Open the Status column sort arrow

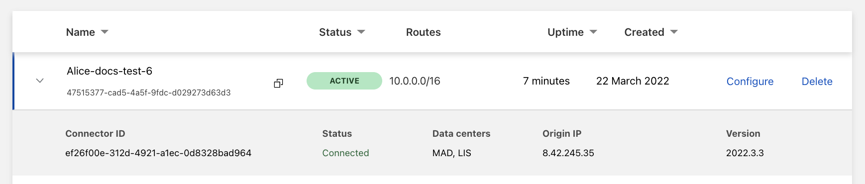click(361, 32)
